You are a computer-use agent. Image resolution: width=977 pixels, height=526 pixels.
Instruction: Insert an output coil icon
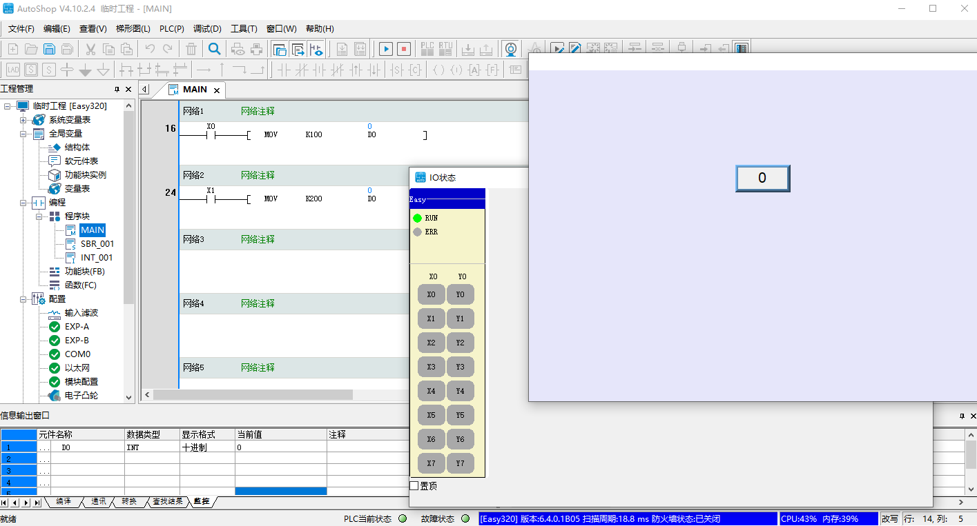point(438,70)
